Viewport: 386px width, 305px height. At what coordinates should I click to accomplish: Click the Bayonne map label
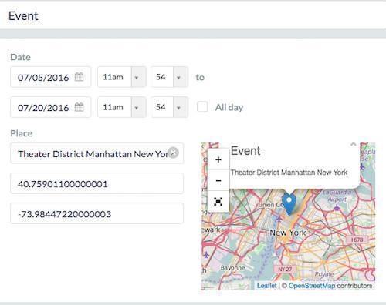(232, 268)
